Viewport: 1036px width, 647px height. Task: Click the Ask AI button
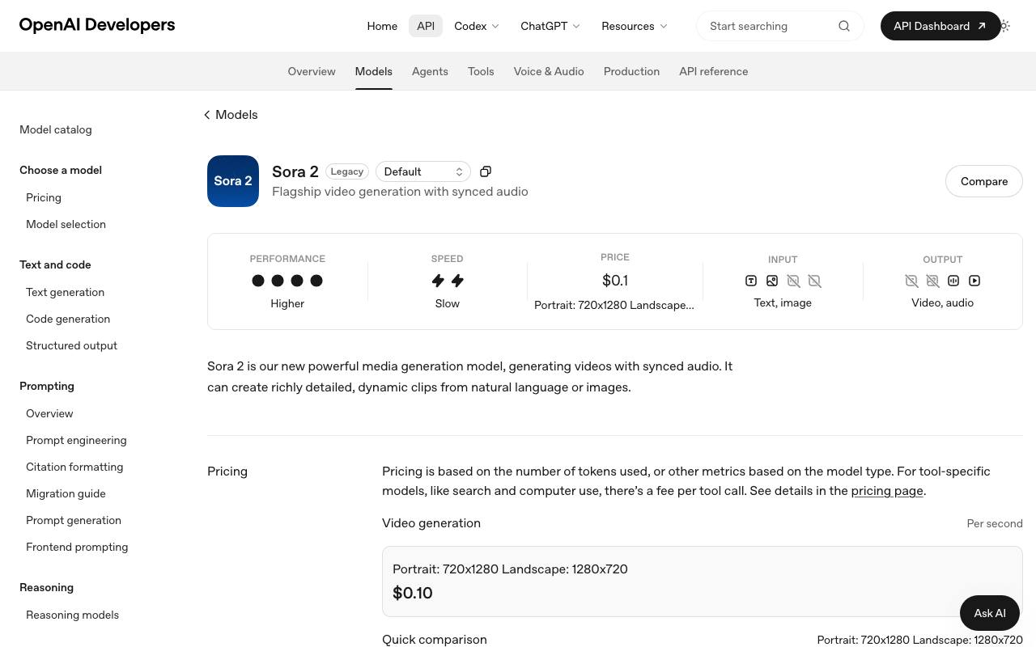point(990,613)
